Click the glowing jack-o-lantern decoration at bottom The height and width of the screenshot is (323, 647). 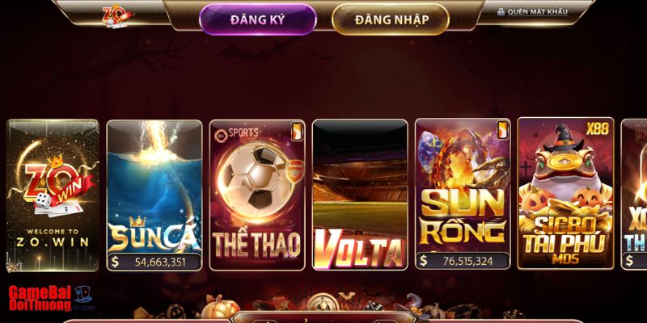pos(220,308)
